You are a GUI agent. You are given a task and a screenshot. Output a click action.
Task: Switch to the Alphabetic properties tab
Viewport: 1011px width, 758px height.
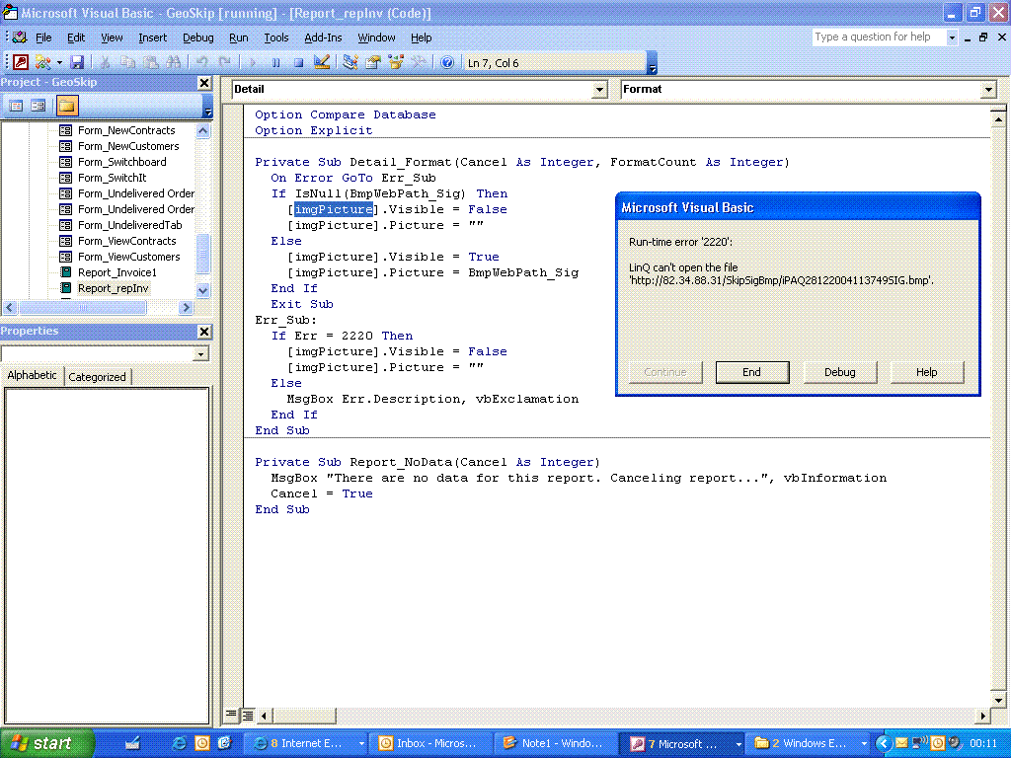[33, 376]
